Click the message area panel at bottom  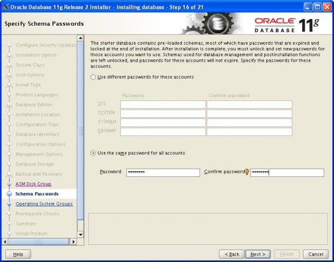208,229
